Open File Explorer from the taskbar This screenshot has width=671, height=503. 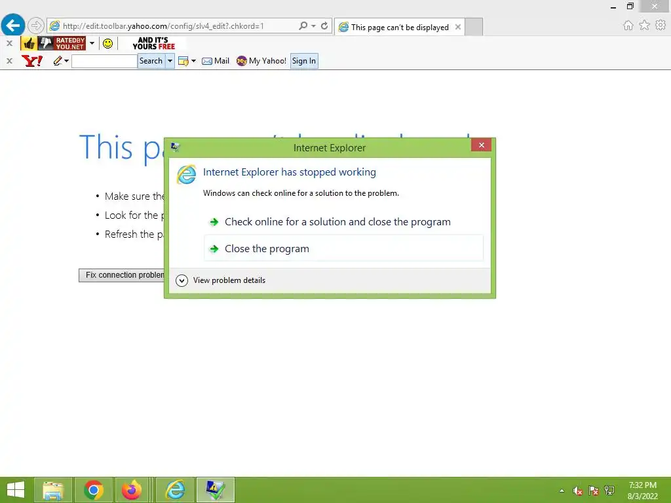pos(53,490)
